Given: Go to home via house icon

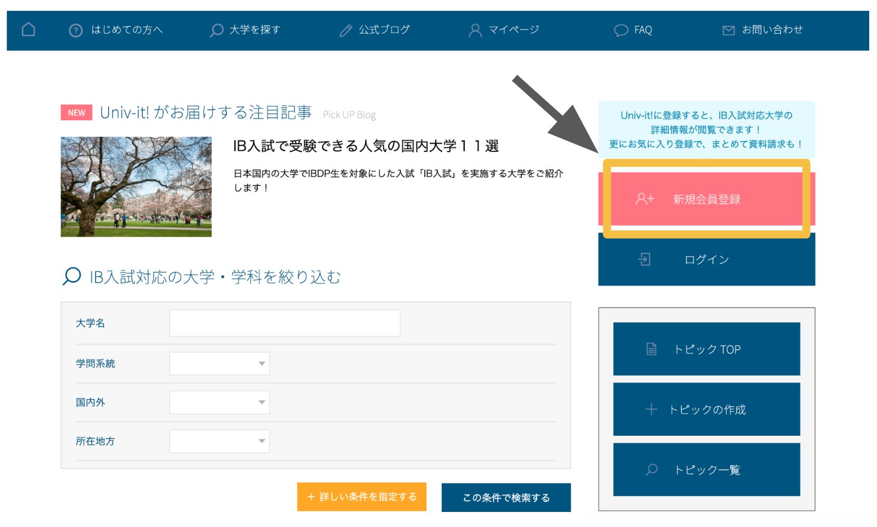Looking at the screenshot, I should [29, 29].
